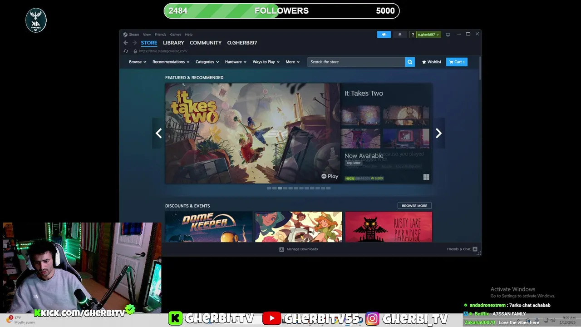
Task: Click the DISCOUNTS & EVENTS heading
Action: pyautogui.click(x=187, y=206)
